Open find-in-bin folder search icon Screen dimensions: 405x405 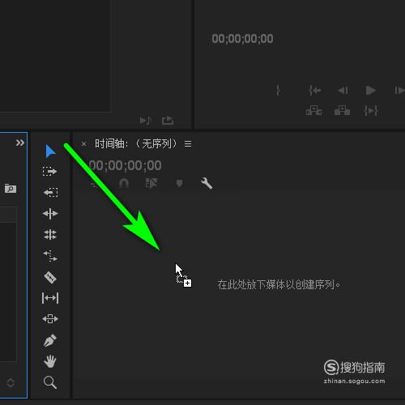(x=11, y=188)
